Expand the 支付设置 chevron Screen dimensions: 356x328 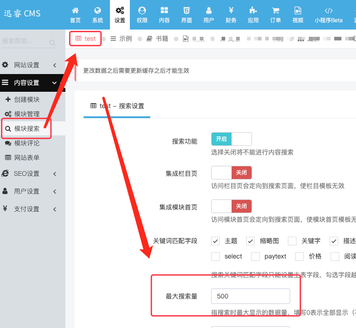point(54,209)
